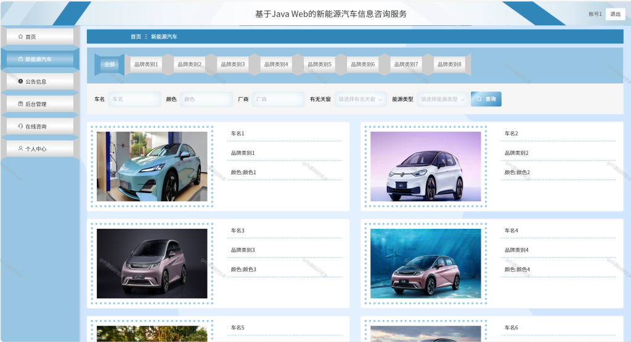This screenshot has height=342, width=631.
Task: Click 品牌类别4 text in fourth card
Action: coord(517,250)
